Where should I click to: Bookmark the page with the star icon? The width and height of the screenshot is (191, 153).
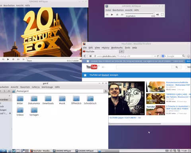click(152, 56)
